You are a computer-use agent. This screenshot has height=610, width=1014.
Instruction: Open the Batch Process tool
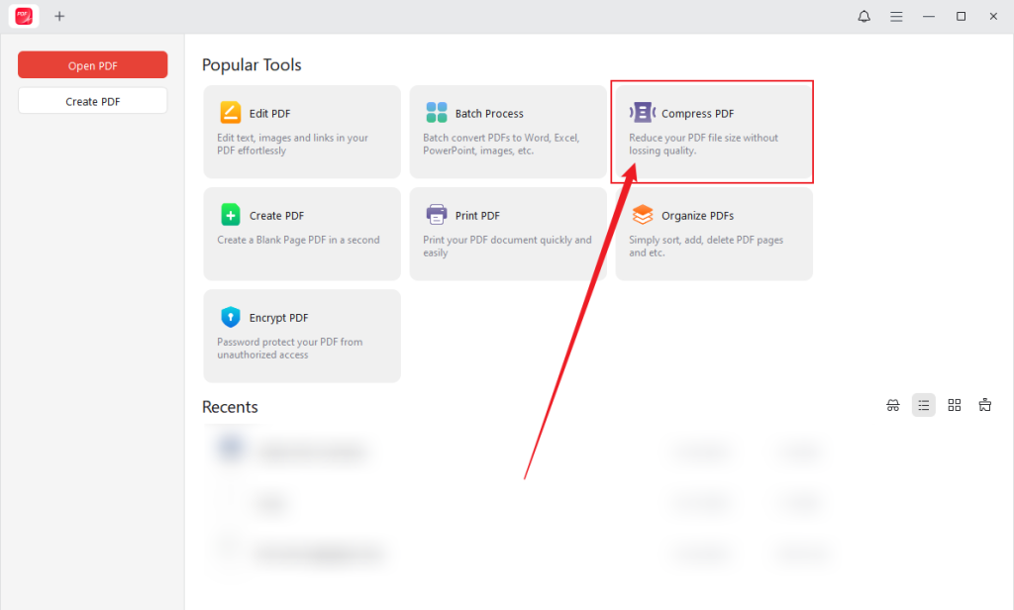(x=507, y=132)
